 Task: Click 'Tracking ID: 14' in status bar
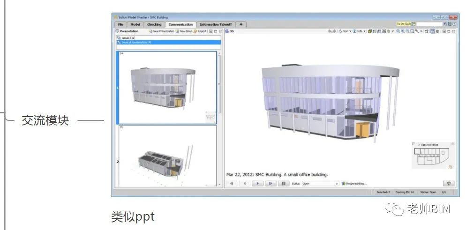405,193
